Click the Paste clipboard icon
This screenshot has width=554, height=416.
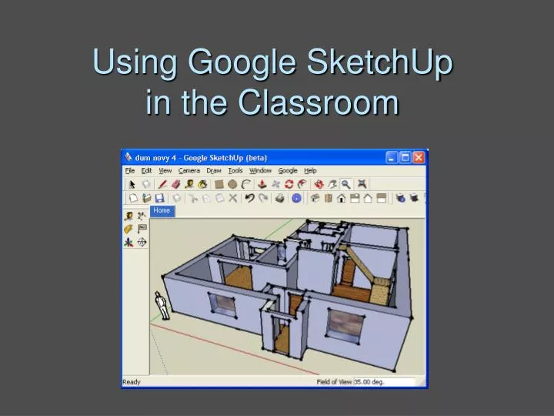pos(220,198)
